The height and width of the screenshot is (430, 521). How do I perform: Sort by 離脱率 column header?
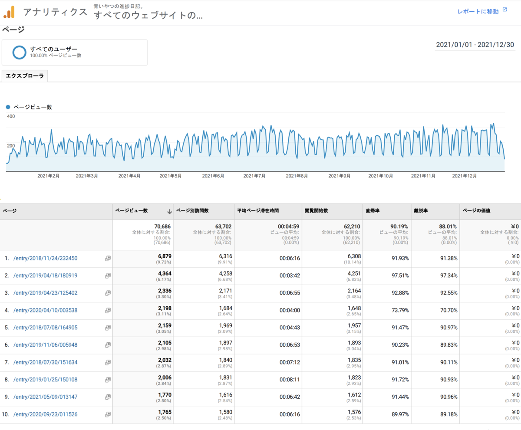(435, 211)
